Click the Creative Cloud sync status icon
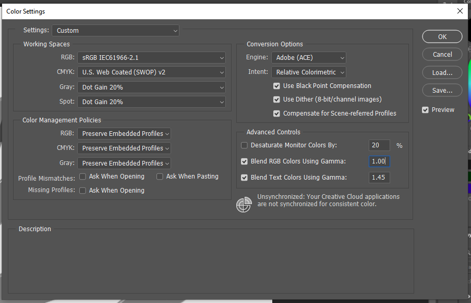The width and height of the screenshot is (471, 303). pos(244,205)
